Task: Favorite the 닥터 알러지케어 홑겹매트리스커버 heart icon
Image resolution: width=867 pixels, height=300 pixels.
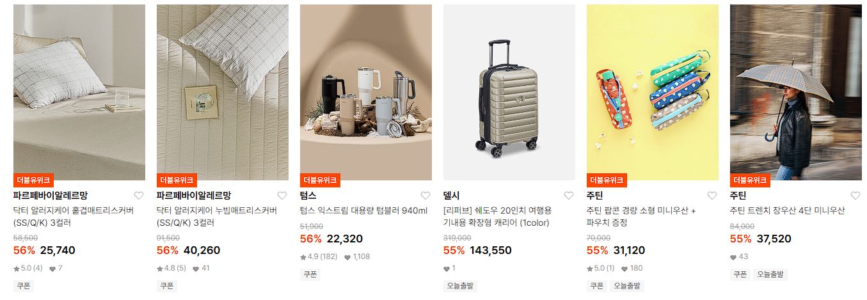Action: coord(139,196)
